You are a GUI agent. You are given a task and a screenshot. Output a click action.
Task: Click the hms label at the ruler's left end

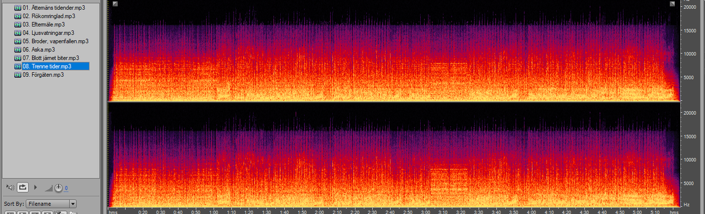click(x=113, y=211)
